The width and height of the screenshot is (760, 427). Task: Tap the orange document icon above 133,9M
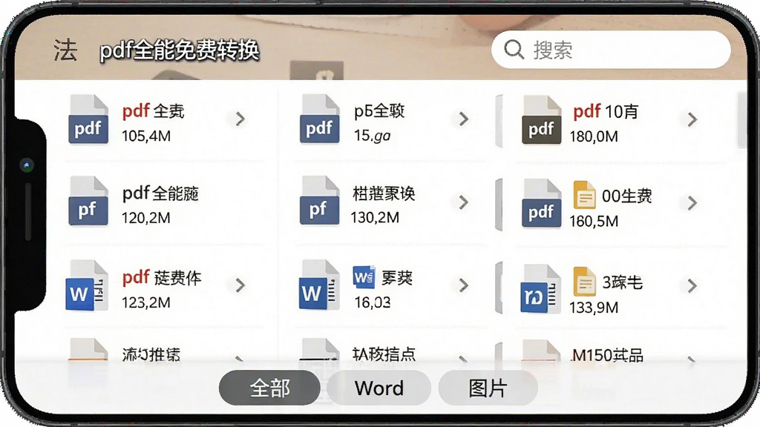585,281
